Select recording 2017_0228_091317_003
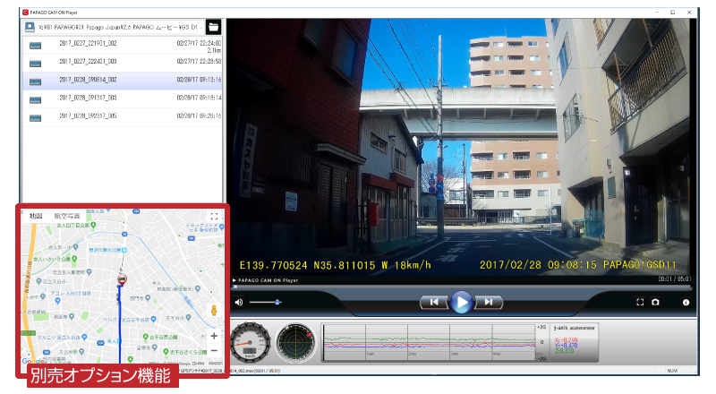 (x=88, y=98)
